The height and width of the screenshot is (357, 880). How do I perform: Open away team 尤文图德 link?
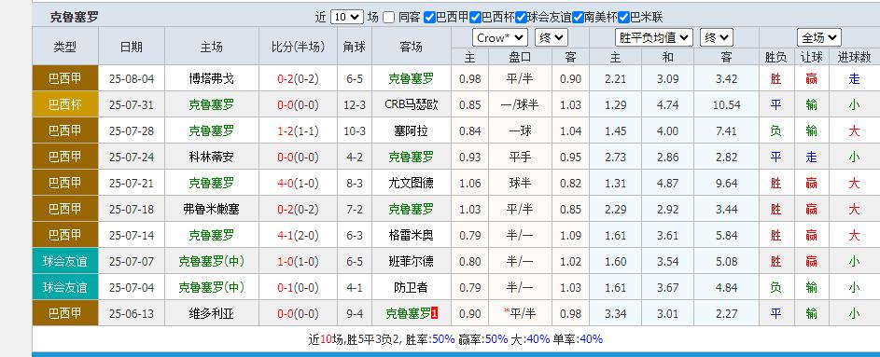click(x=411, y=183)
